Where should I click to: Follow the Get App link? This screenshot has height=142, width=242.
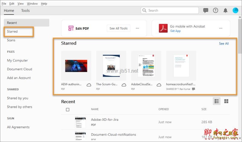click(175, 31)
